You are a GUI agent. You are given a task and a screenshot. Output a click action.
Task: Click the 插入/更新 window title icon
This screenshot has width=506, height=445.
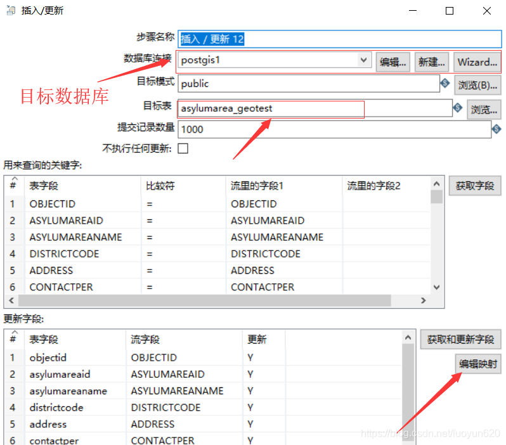point(11,11)
